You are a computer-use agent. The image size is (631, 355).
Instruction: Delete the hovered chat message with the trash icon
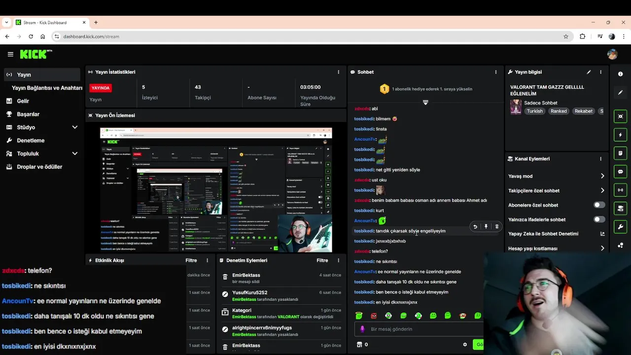point(496,227)
